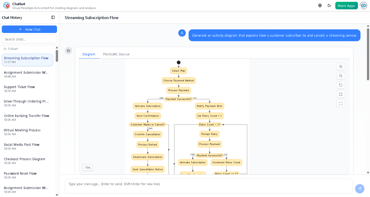Fit the diagram to the screen
This screenshot has width=370, height=197.
(341, 94)
